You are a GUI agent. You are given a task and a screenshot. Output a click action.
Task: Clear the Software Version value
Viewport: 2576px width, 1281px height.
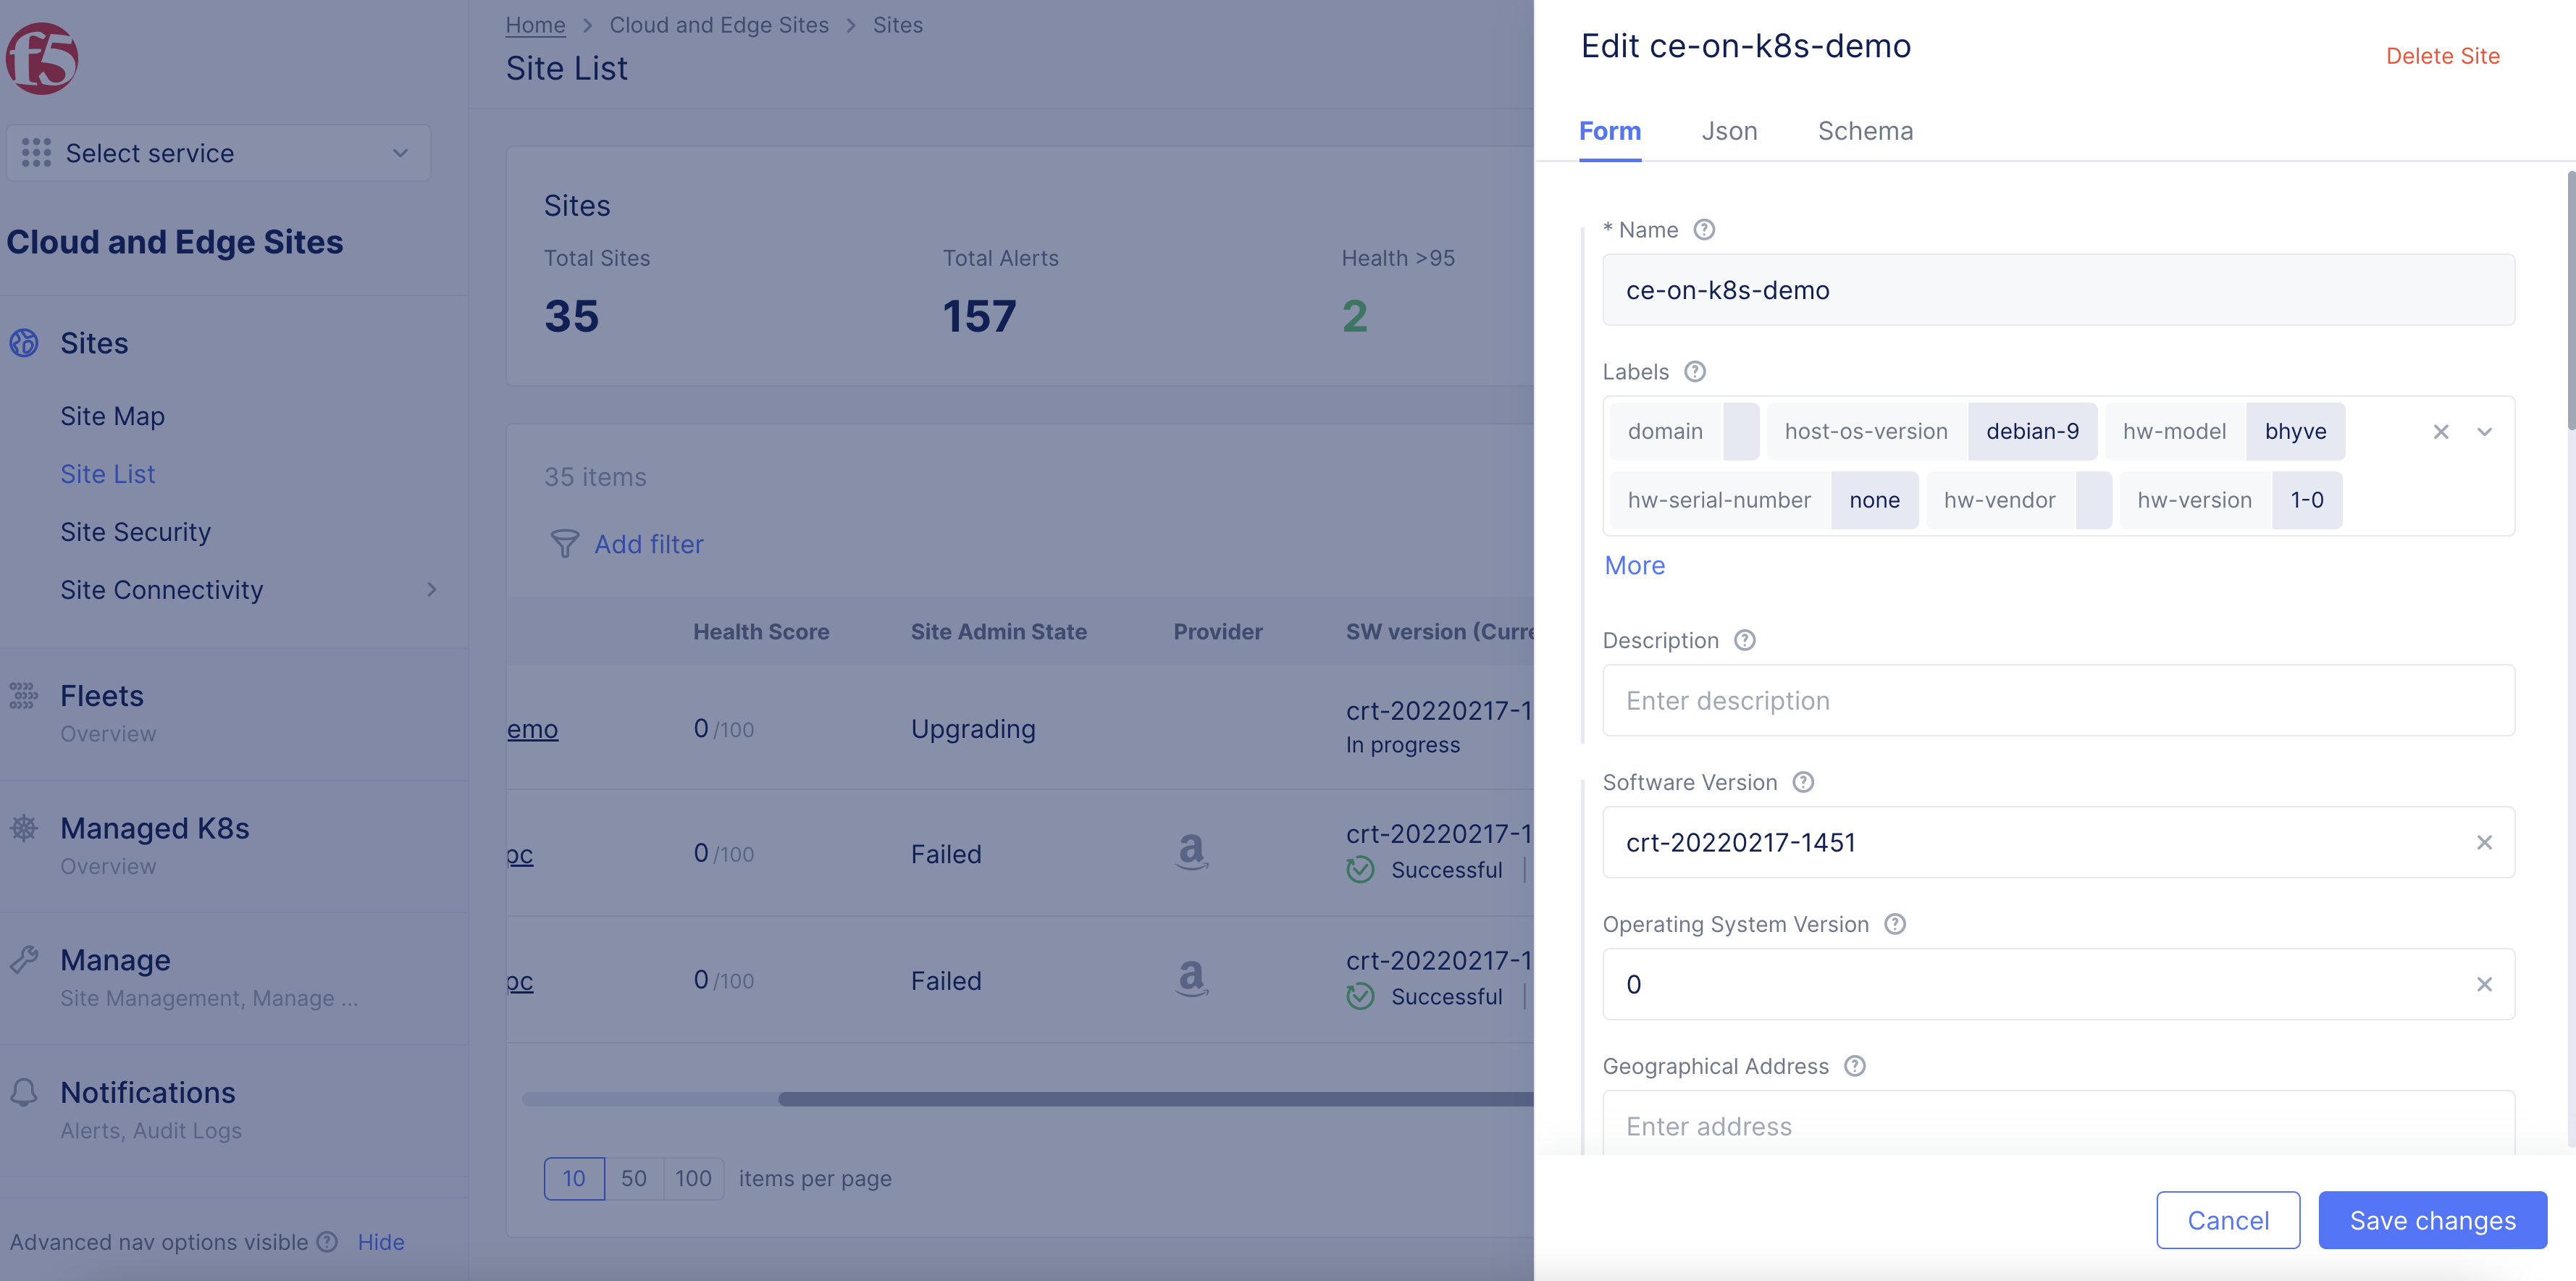pos(2483,843)
